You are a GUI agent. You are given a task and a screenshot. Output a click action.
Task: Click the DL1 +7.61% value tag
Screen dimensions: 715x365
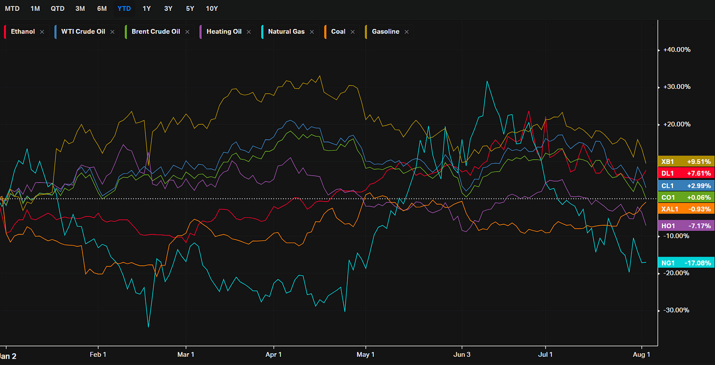point(686,173)
